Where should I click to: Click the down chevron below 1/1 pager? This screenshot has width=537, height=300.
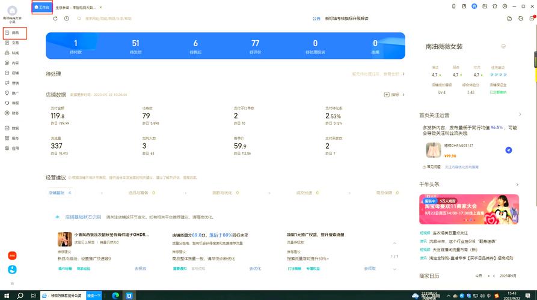(394, 269)
